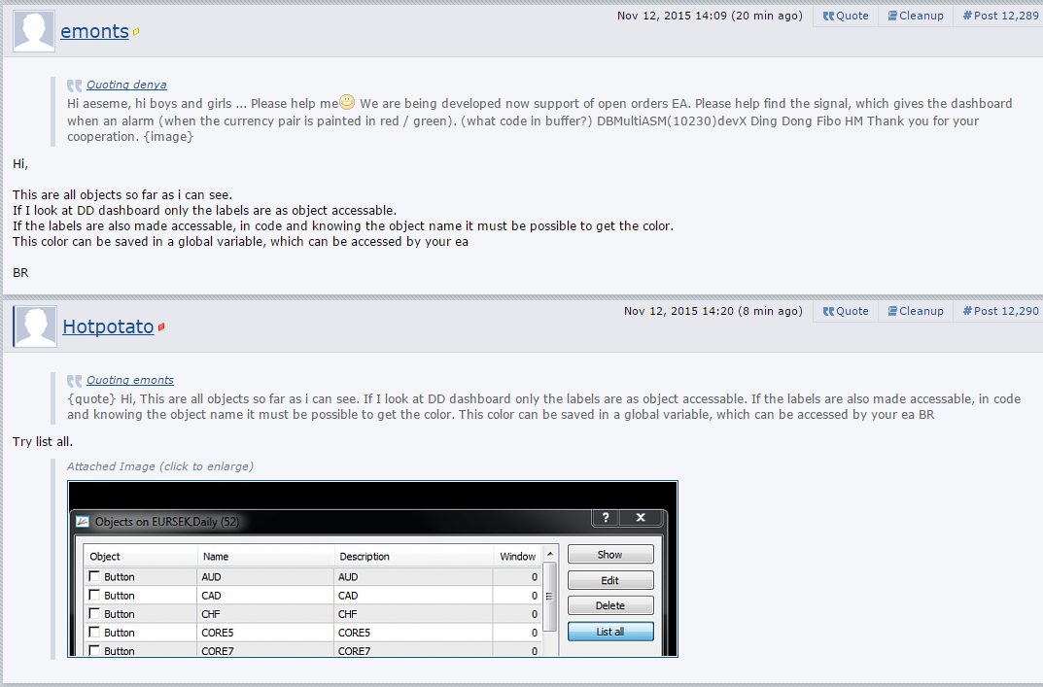
Task: Open permalink Post 12,290
Action: (1000, 311)
